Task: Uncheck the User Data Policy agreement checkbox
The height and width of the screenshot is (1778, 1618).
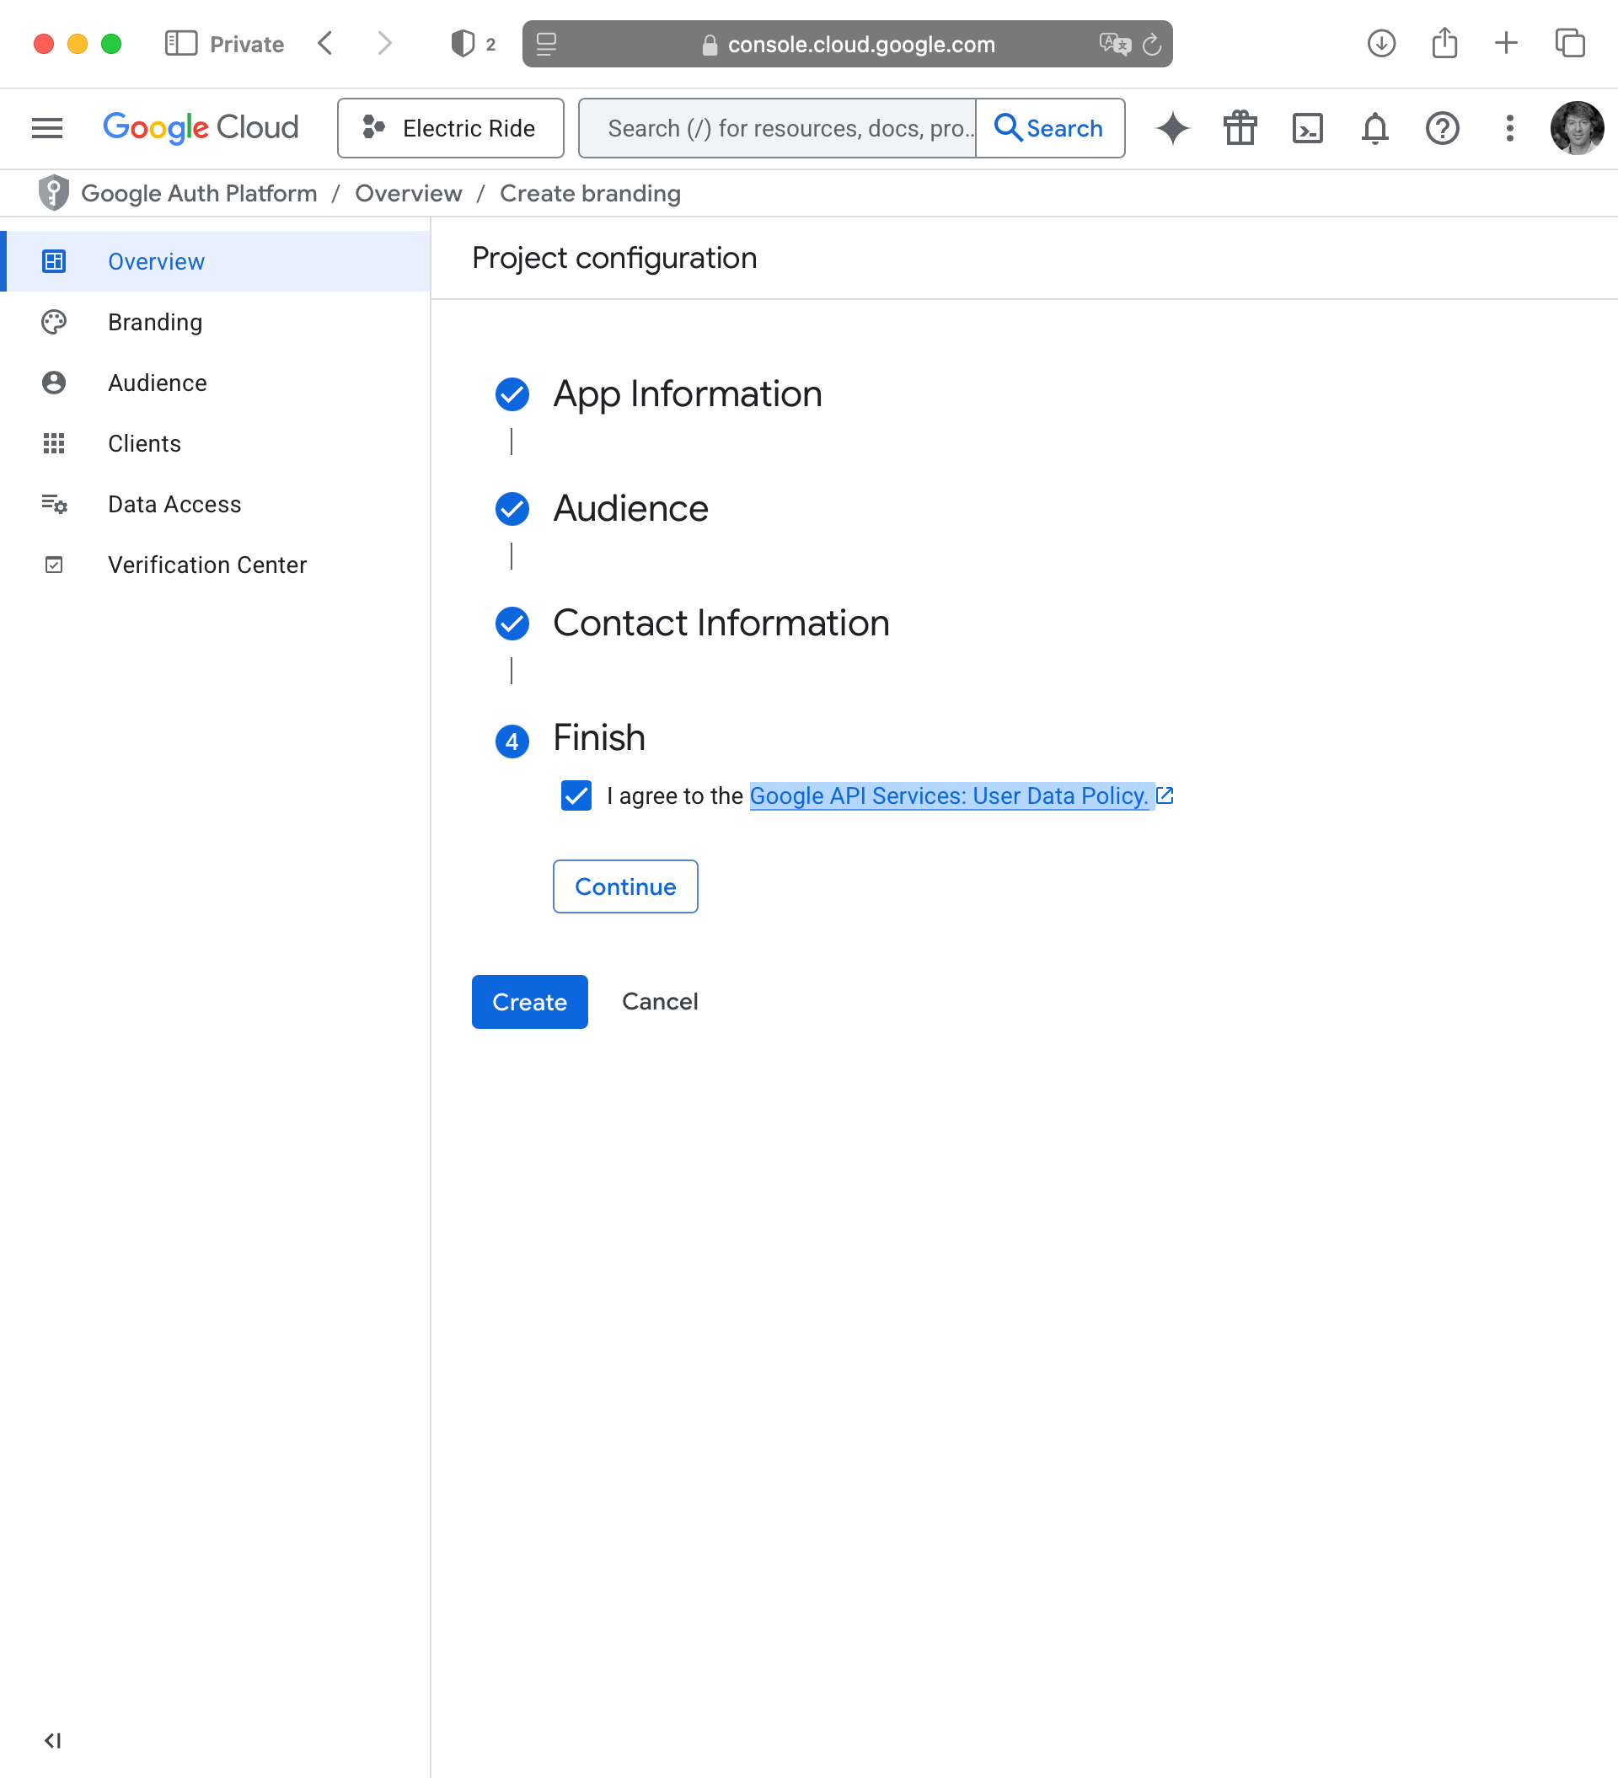Action: pos(576,795)
